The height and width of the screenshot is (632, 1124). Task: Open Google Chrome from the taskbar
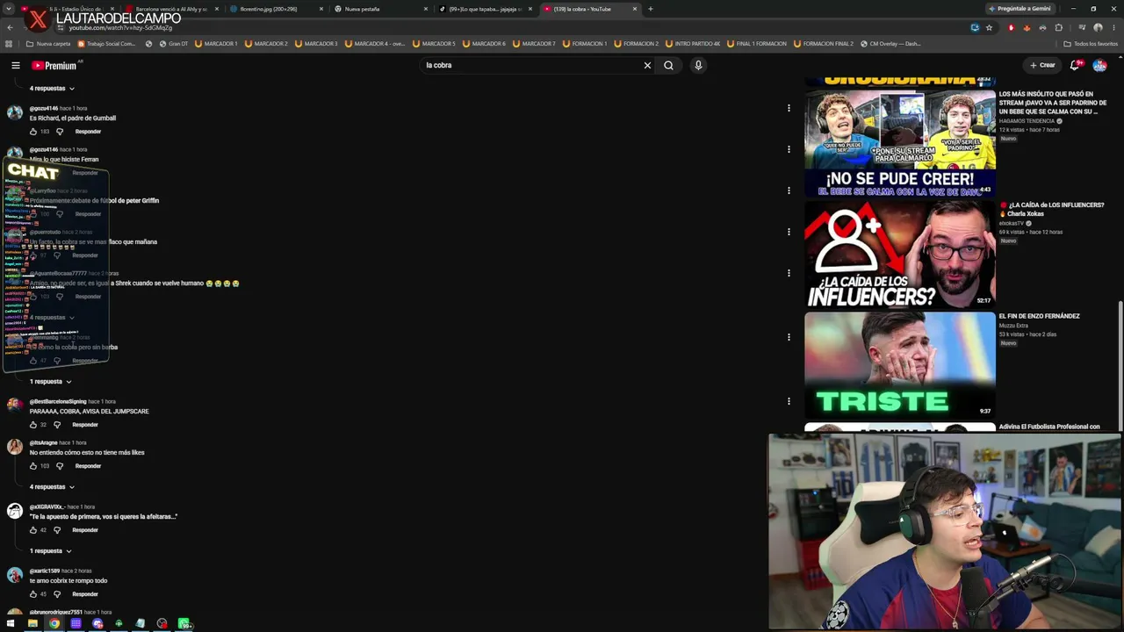pos(54,624)
